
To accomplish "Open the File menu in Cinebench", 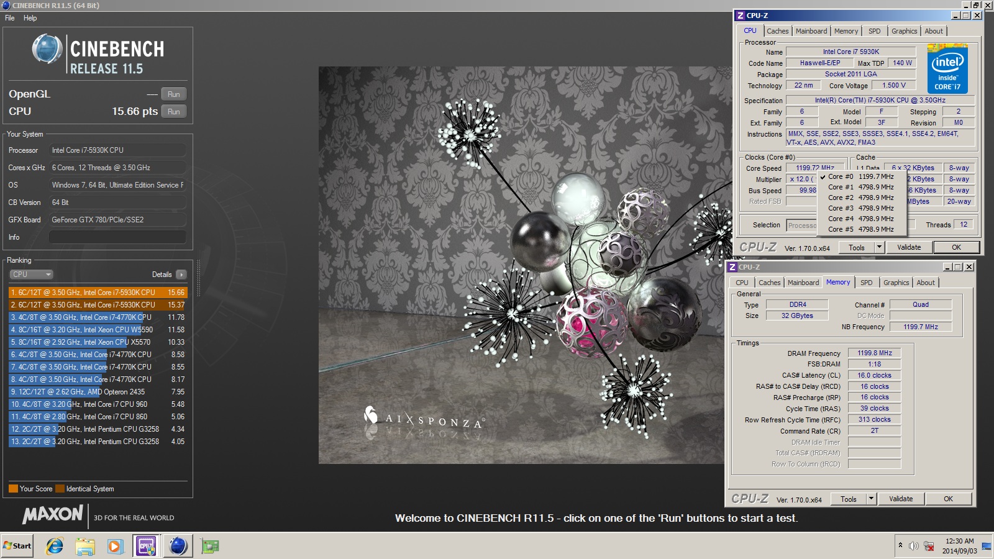I will click(x=10, y=18).
